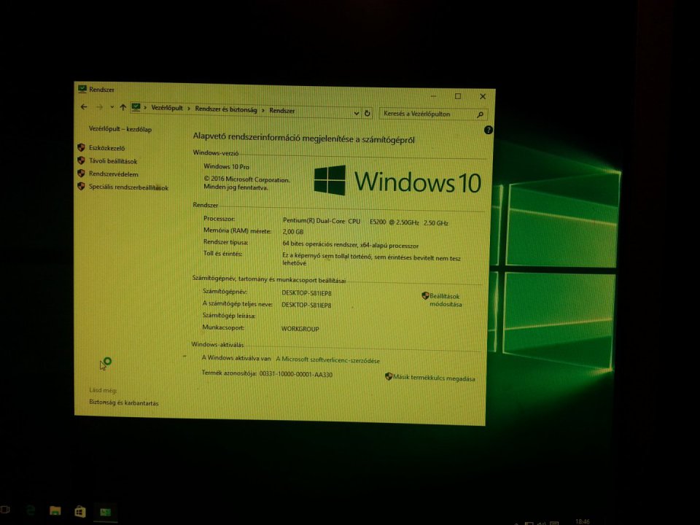
Task: Select Rendszer és biztonság breadcrumb
Action: click(226, 109)
